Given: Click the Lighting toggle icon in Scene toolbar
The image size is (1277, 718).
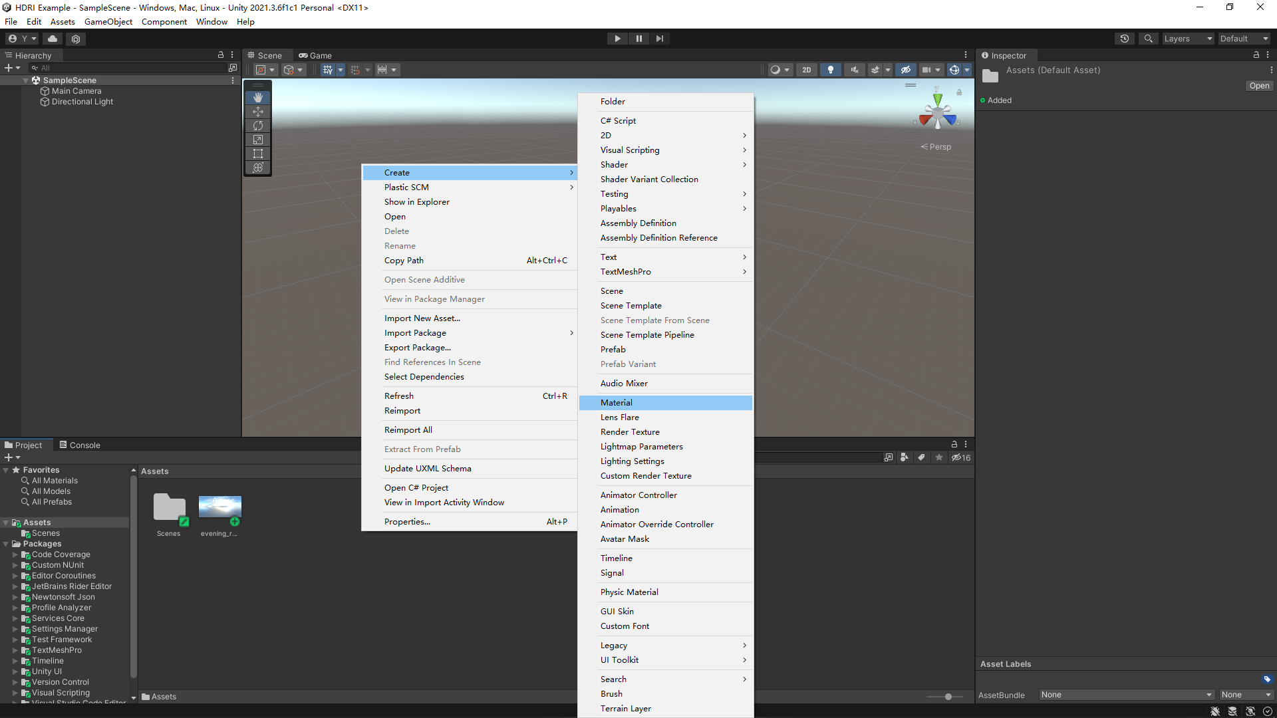Looking at the screenshot, I should [828, 69].
